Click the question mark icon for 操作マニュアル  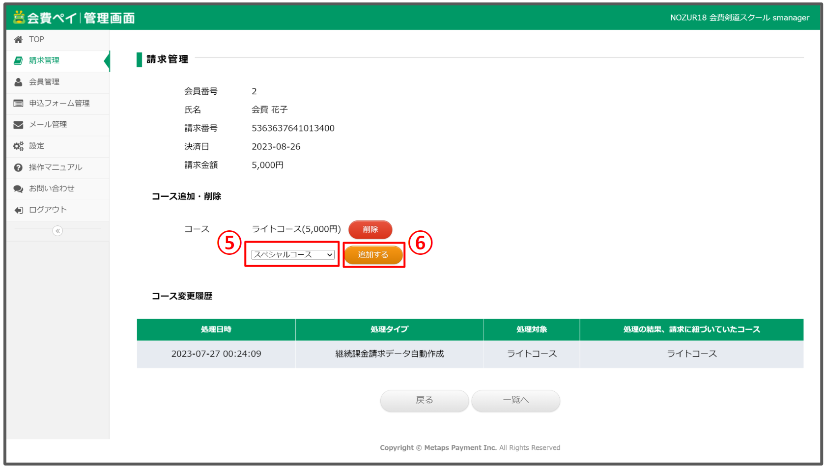[x=18, y=167]
